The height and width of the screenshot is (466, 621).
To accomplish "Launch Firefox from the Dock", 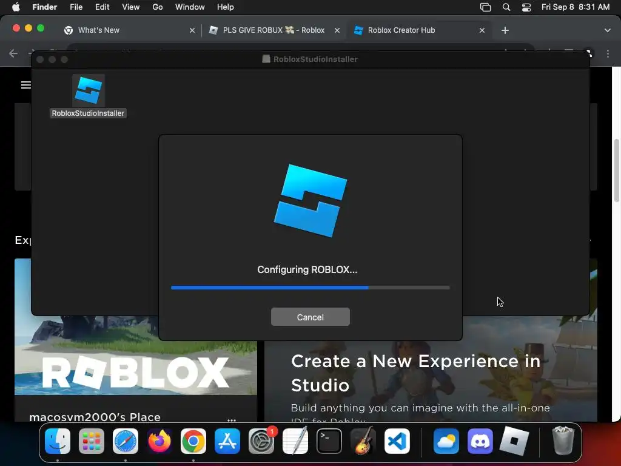I will pos(159,441).
